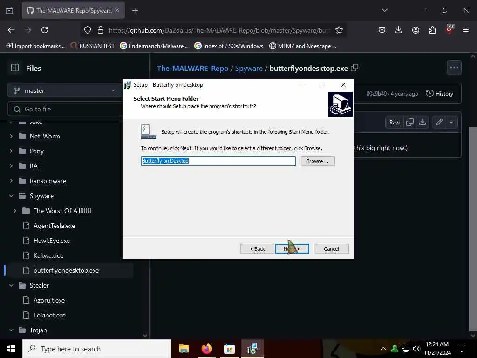Open Index of /ISOs/Windows bookmark
Screen dimensions: 477x358
point(229,46)
